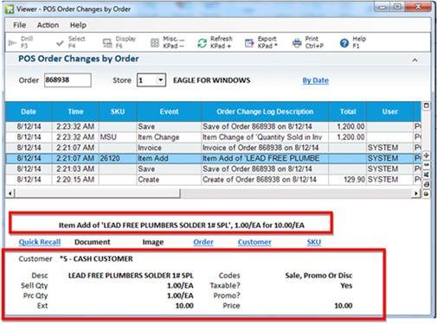
Task: Open the File menu
Action: pos(20,25)
